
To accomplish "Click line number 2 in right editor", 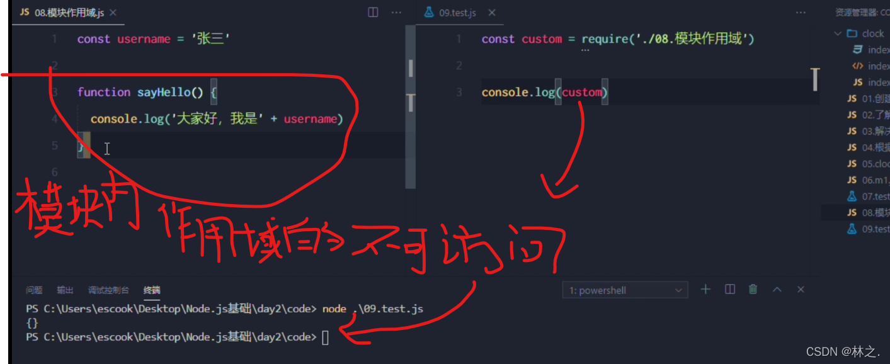I will coord(459,65).
